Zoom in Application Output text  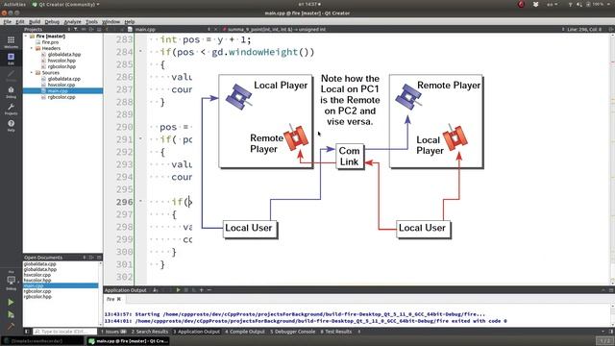tap(202, 290)
